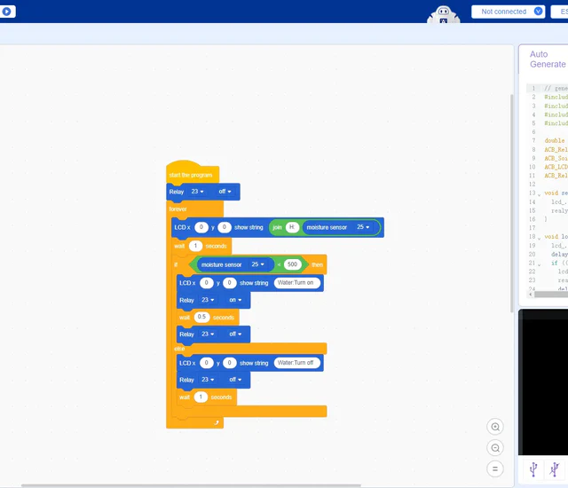Click the loop arrow on the forever block

(x=216, y=423)
